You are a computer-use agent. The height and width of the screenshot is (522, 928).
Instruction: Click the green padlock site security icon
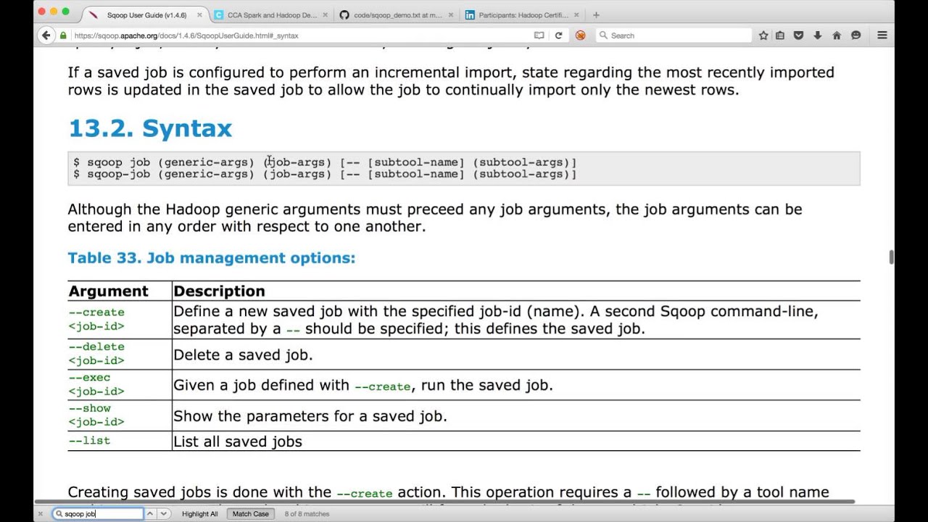tap(64, 35)
